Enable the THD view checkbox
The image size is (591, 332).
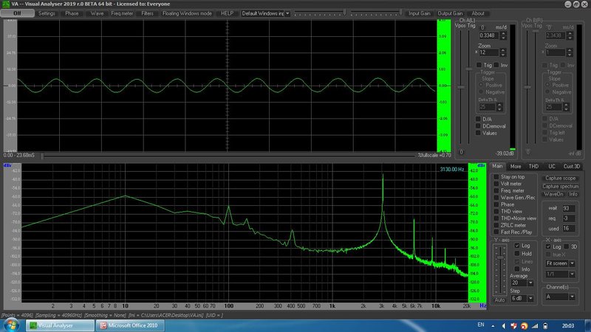point(496,211)
